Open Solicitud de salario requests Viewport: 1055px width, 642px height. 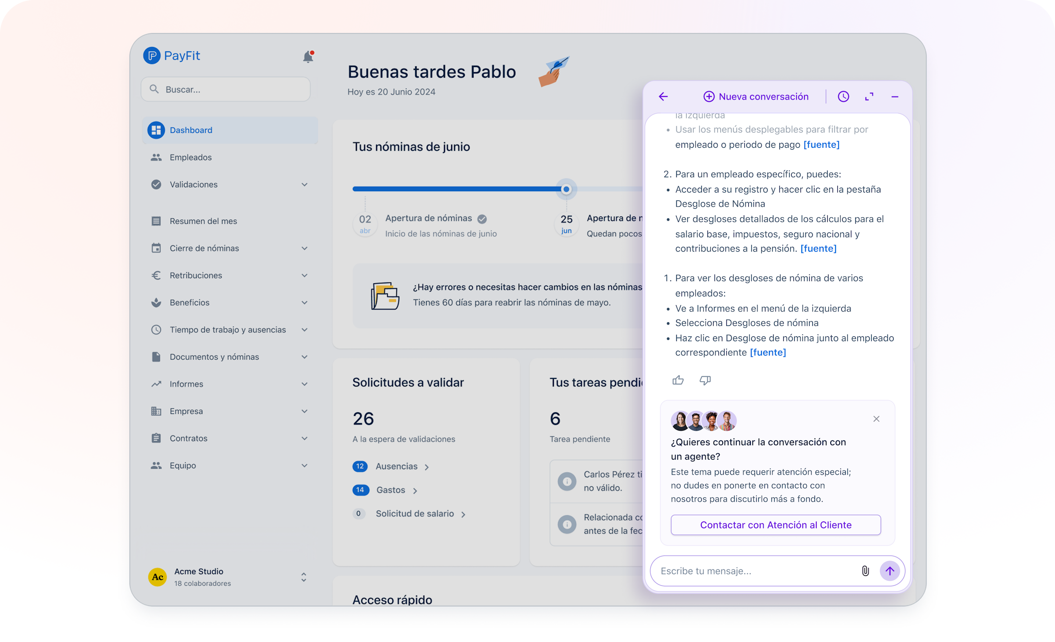(x=410, y=514)
